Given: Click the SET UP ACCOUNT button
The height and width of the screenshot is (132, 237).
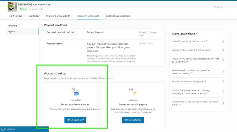Looking at the screenshot, I should [x=75, y=120].
